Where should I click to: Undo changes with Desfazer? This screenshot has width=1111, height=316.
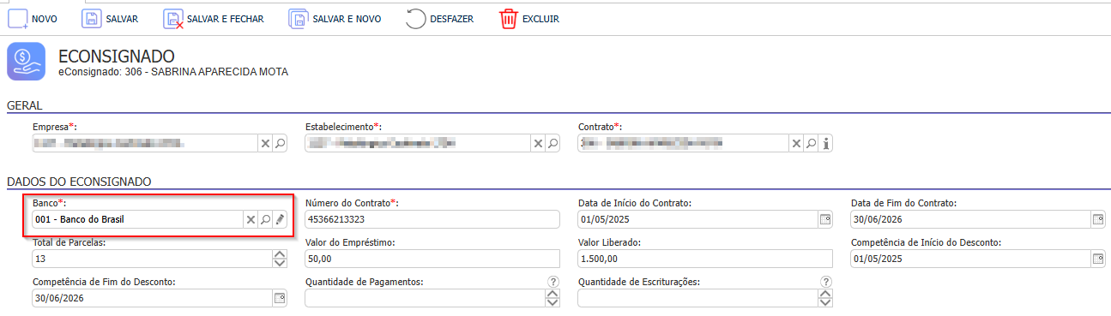tap(439, 18)
